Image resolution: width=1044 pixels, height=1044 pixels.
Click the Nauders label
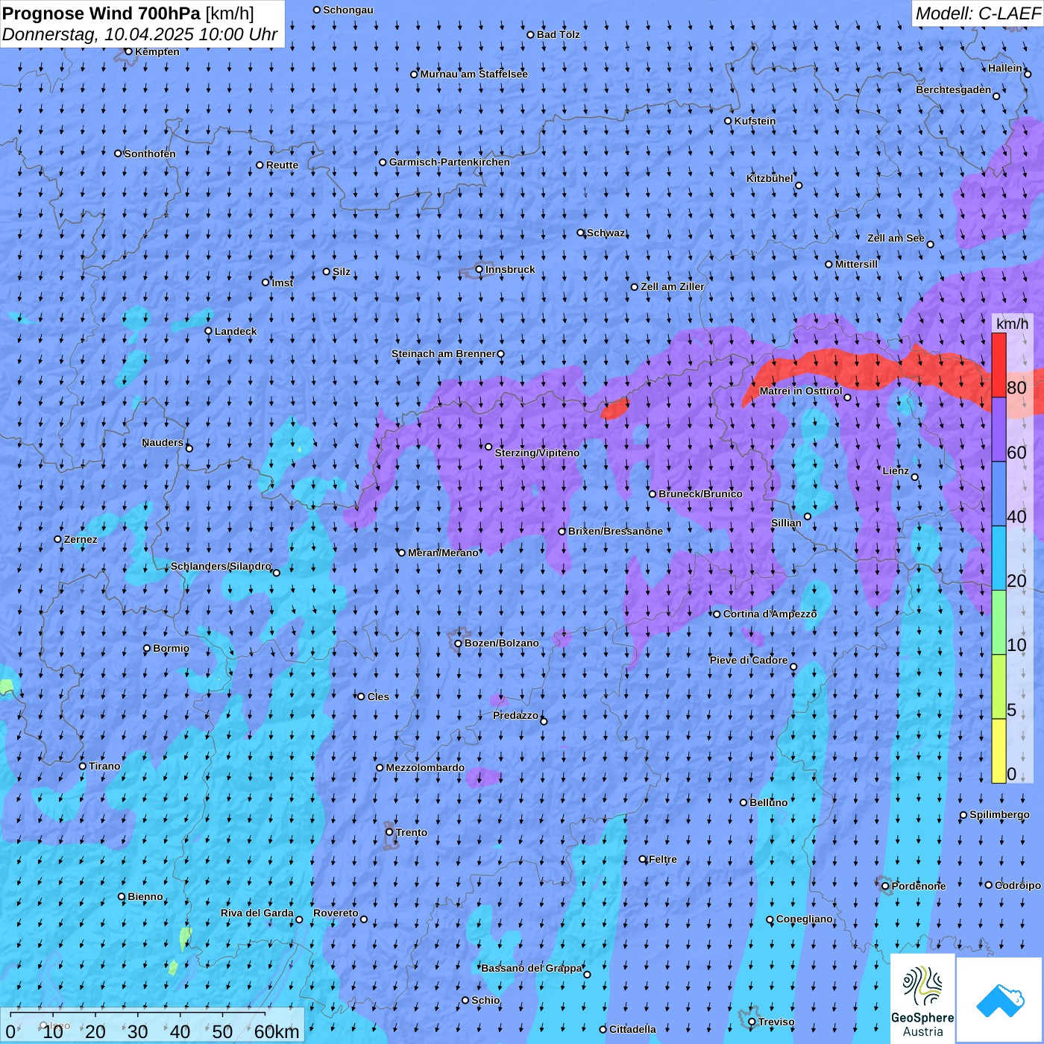click(x=162, y=442)
